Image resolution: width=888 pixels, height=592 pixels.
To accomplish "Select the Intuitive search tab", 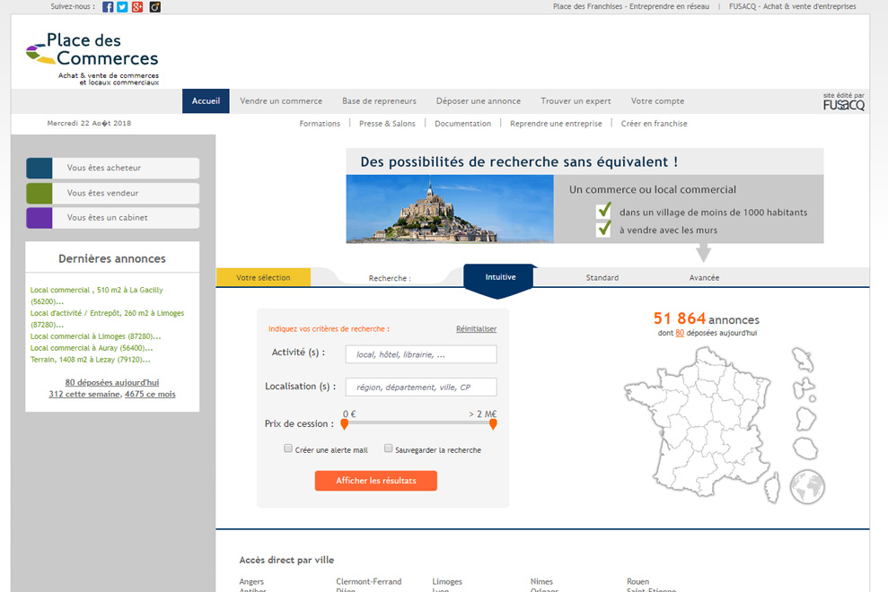I will point(501,277).
